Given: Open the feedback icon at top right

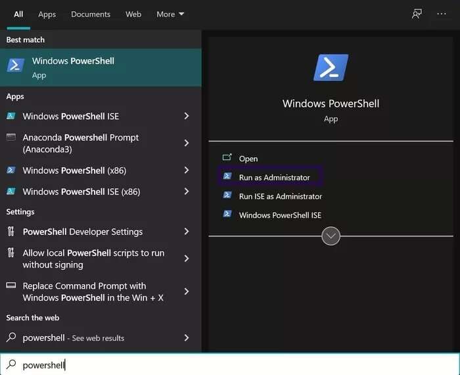Looking at the screenshot, I should click(x=417, y=14).
